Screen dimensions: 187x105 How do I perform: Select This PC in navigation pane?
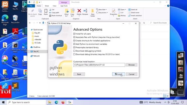[x=34, y=51]
